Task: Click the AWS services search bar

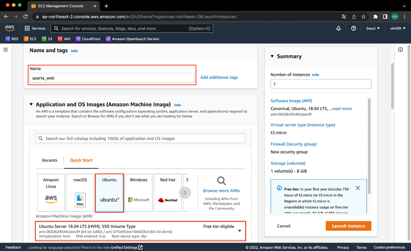Action: click(x=132, y=28)
